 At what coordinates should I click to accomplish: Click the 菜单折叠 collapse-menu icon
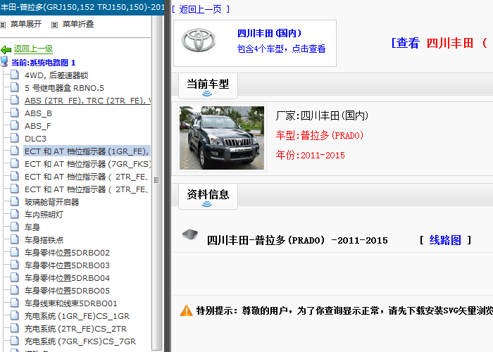tap(55, 25)
